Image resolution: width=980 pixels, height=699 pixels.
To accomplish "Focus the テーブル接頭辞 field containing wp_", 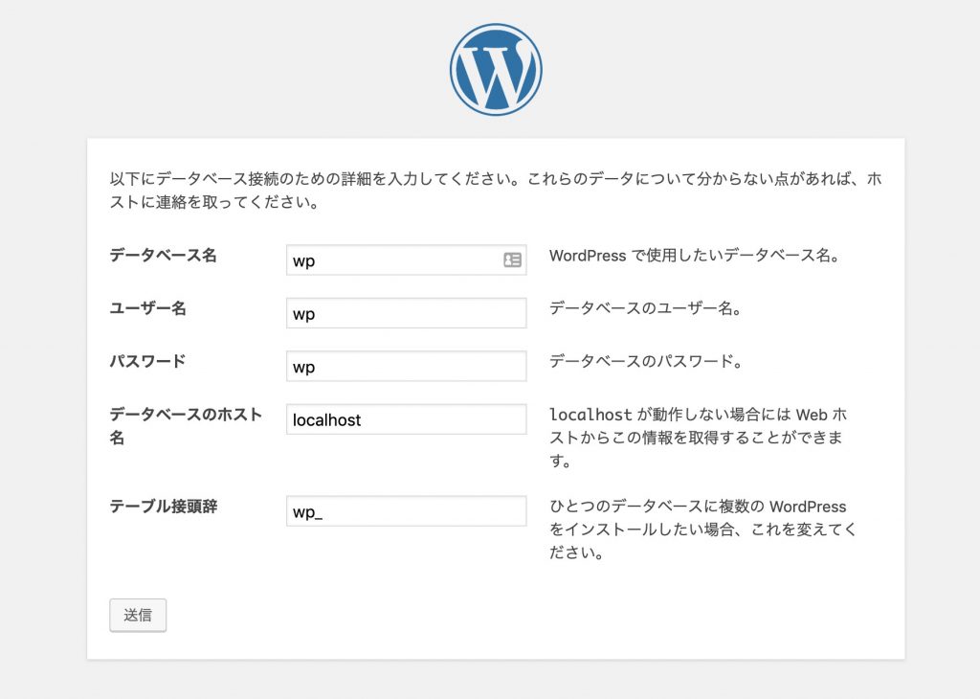I will pos(406,511).
